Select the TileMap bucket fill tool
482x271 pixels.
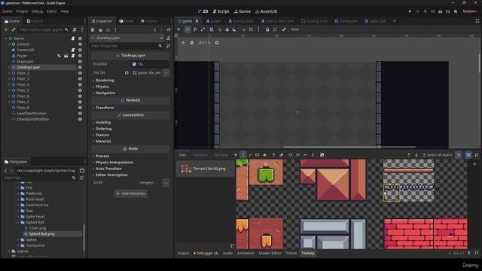coord(264,155)
